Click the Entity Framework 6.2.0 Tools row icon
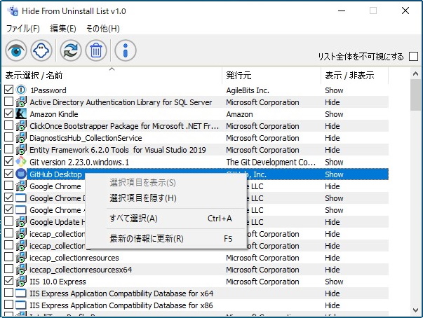Screen dimensions: 423x318 coord(21,150)
